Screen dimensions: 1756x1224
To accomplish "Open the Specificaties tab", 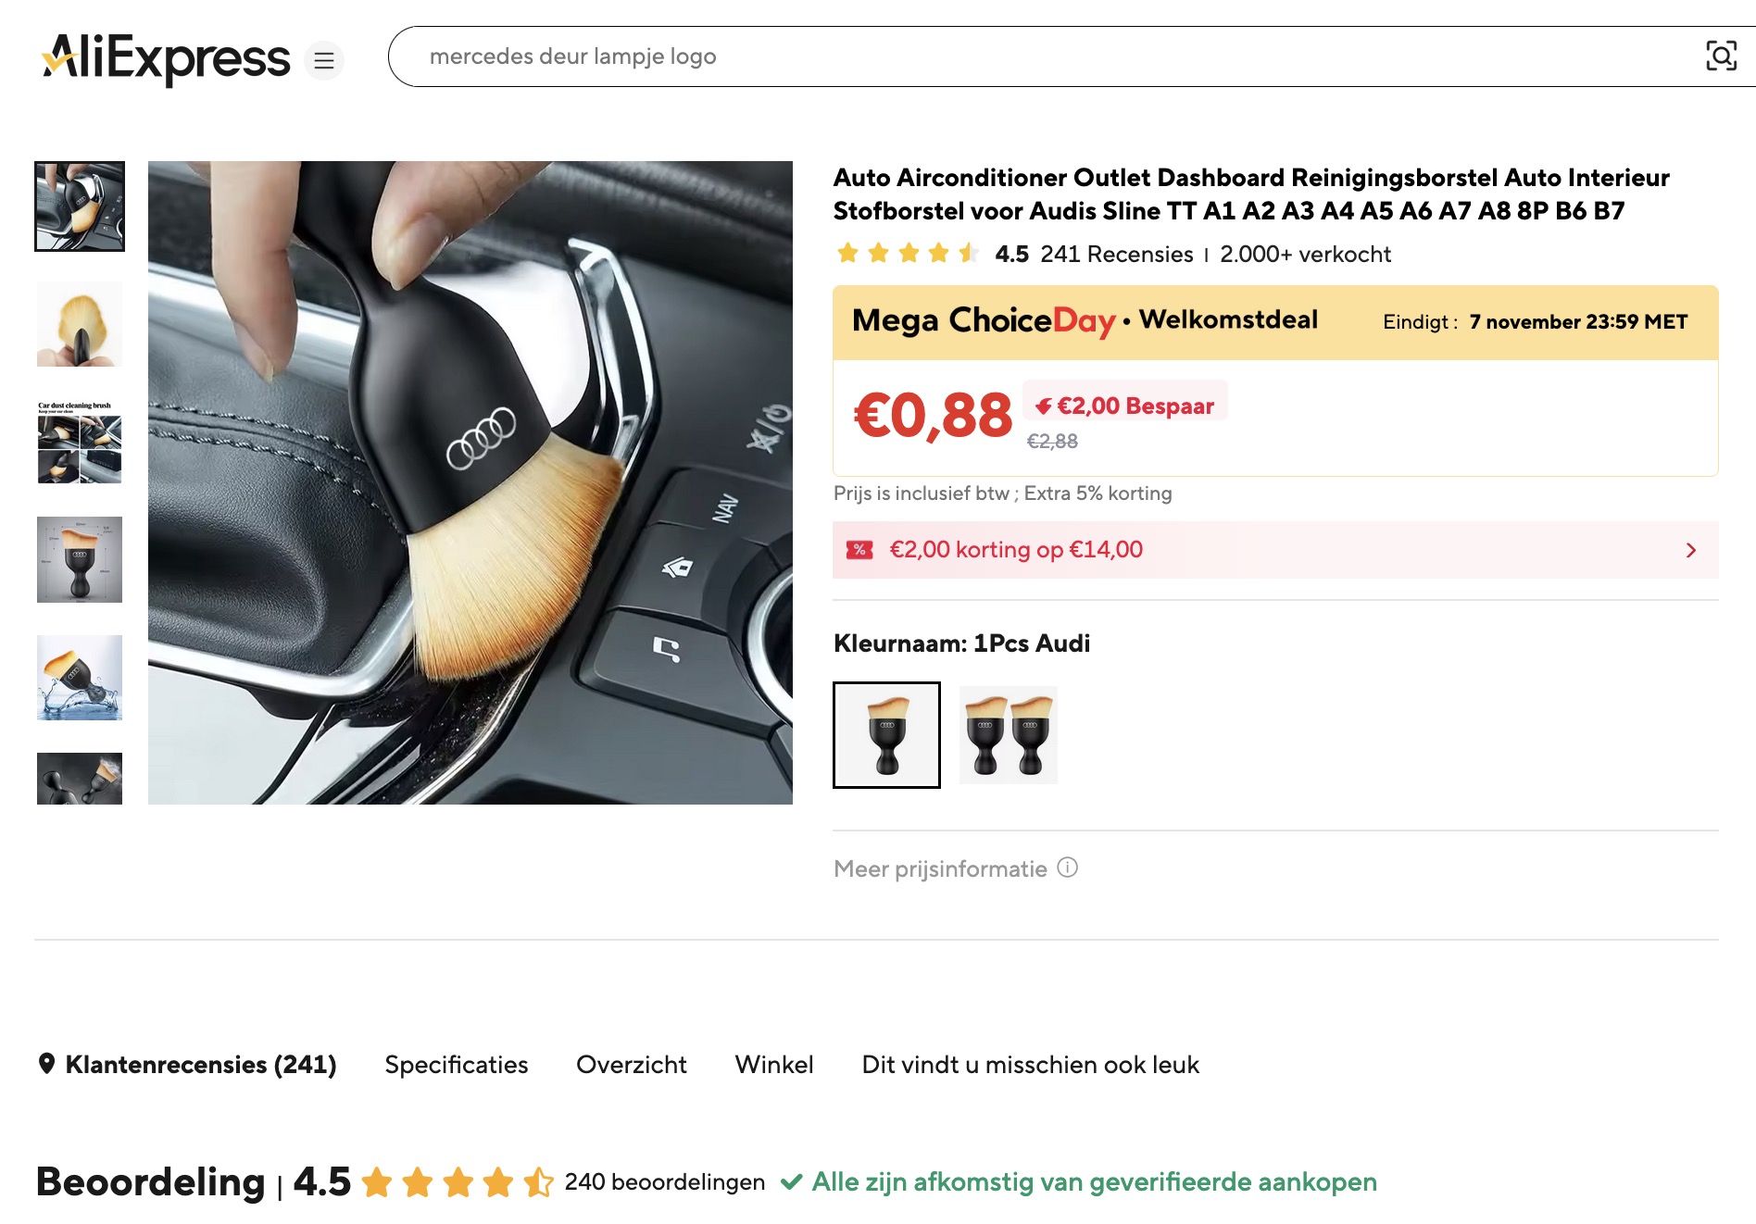I will [457, 1065].
